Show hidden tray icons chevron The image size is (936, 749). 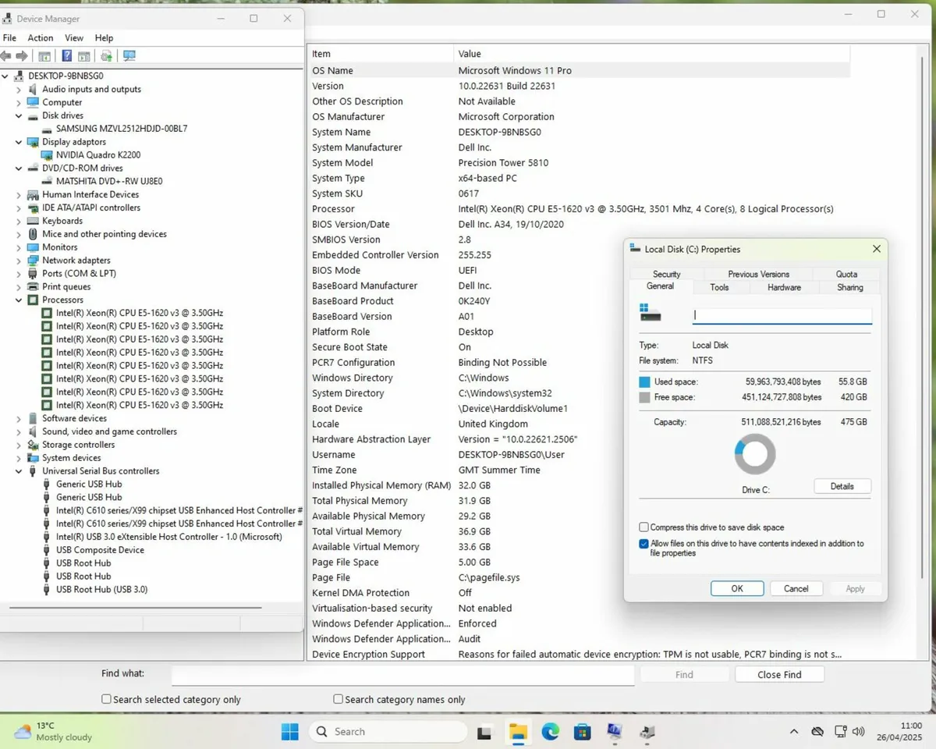click(794, 732)
